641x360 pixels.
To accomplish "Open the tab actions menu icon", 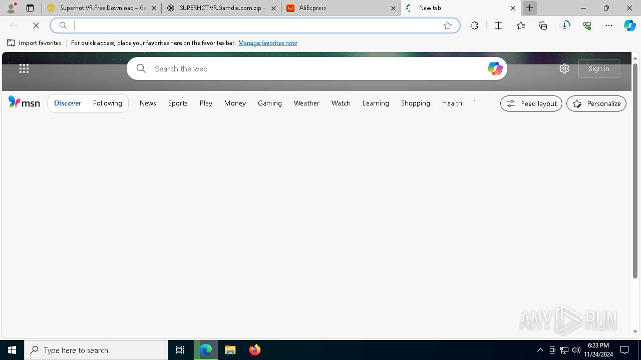I will (x=30, y=8).
